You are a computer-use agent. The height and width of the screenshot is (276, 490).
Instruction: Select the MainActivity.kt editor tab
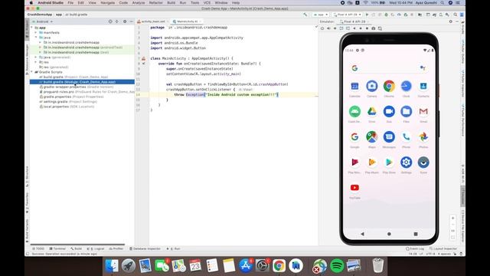(x=187, y=21)
